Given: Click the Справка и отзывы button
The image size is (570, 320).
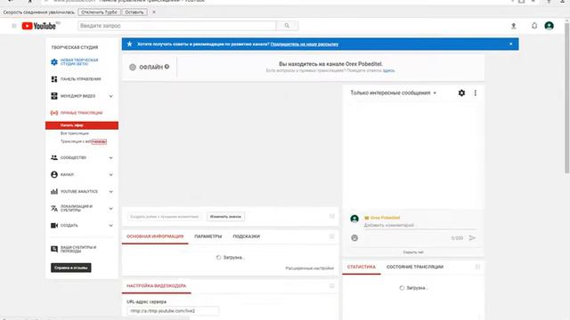Looking at the screenshot, I should tap(71, 268).
